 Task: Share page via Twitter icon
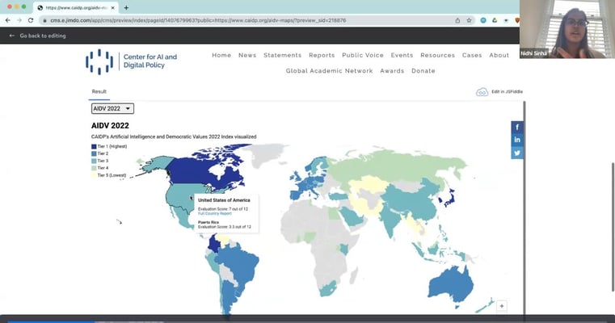pyautogui.click(x=517, y=153)
